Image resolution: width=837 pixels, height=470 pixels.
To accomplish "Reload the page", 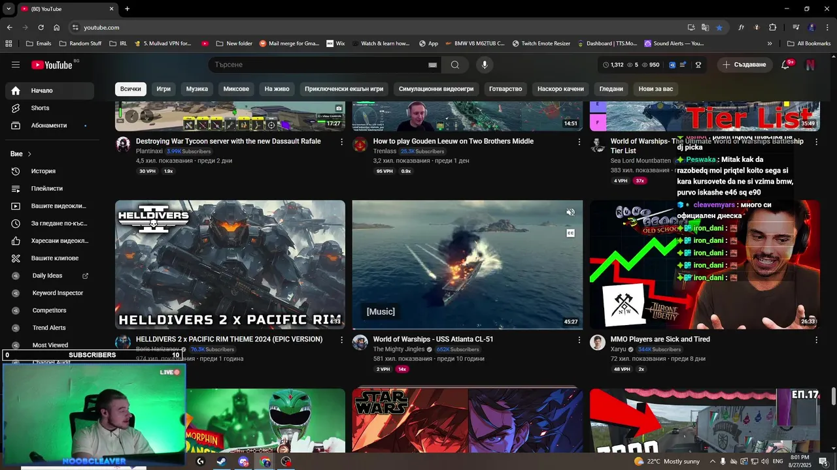I will point(41,27).
